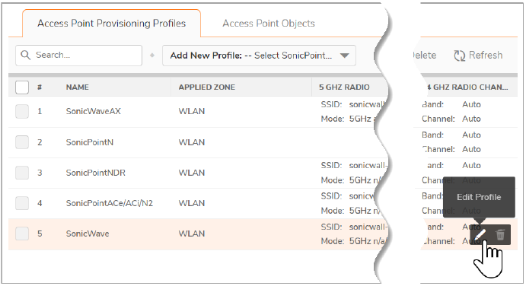Check the SonicWaveAX row checkbox
526x286 pixels.
coord(22,111)
